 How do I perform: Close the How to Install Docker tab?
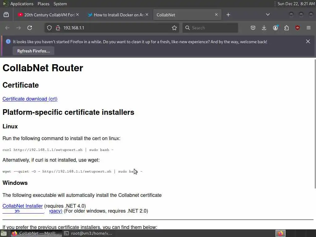pyautogui.click(x=147, y=15)
